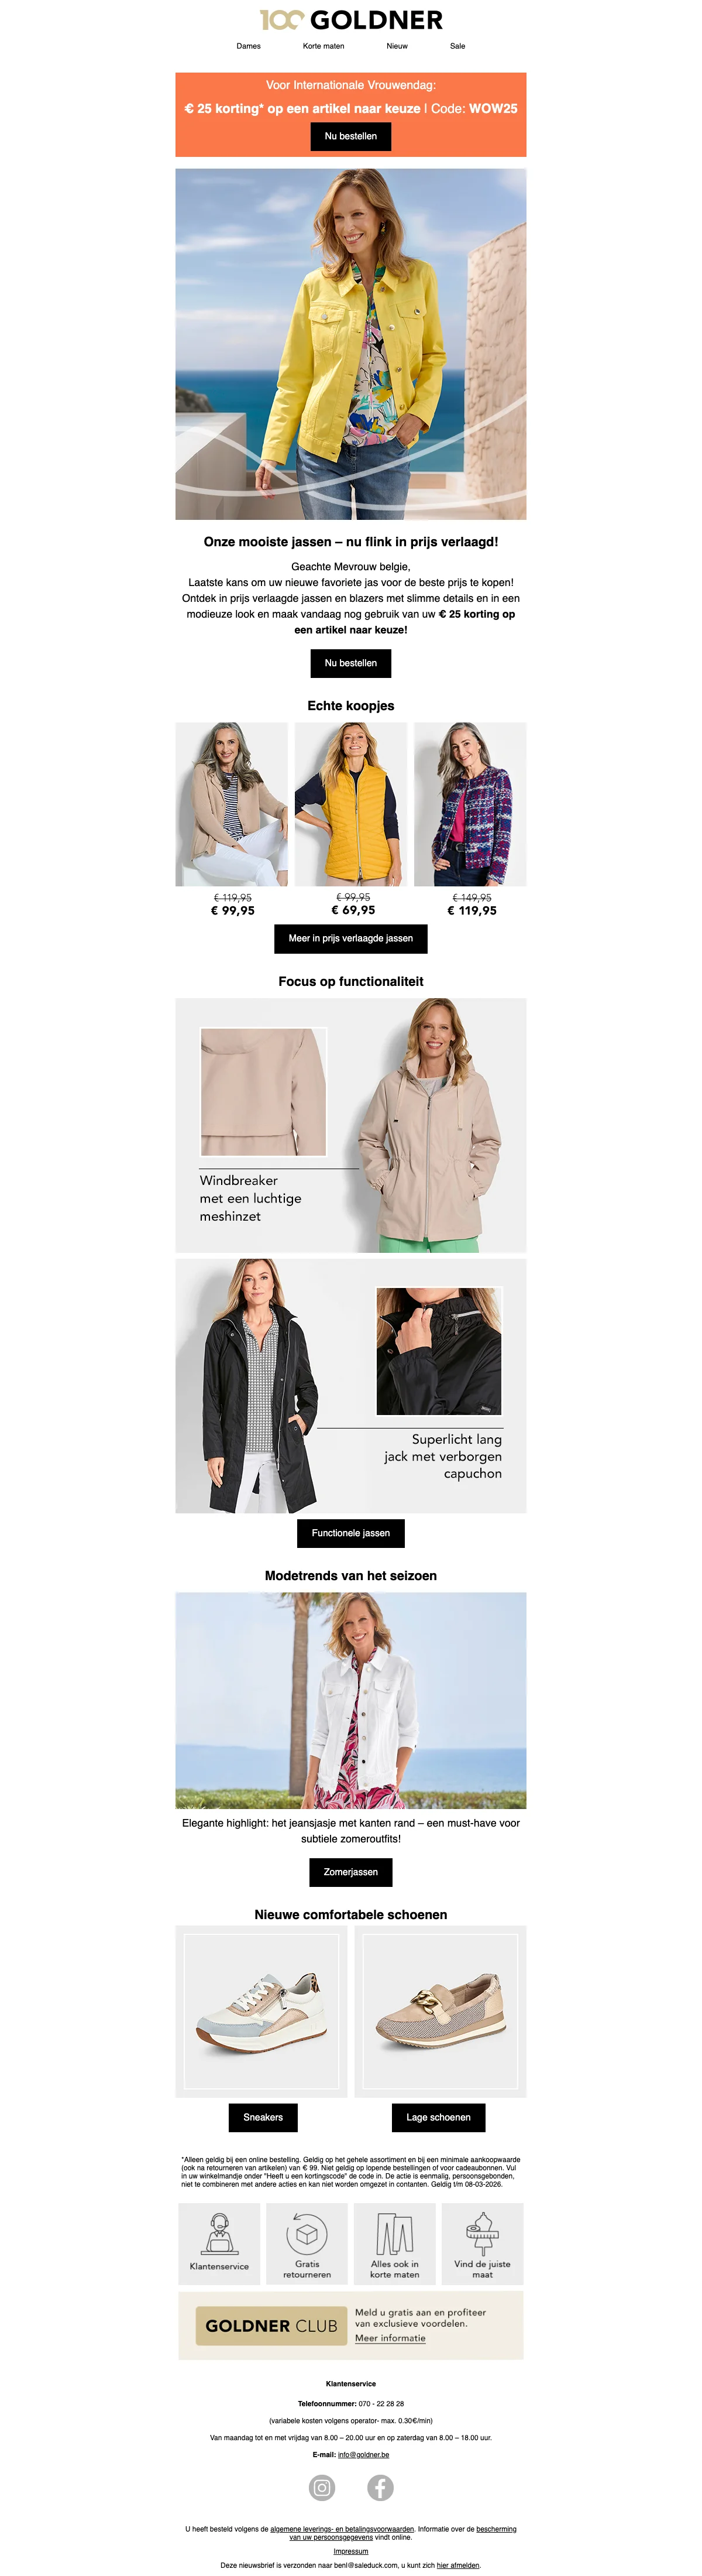Click the yellow vest product thumbnail

(x=350, y=804)
